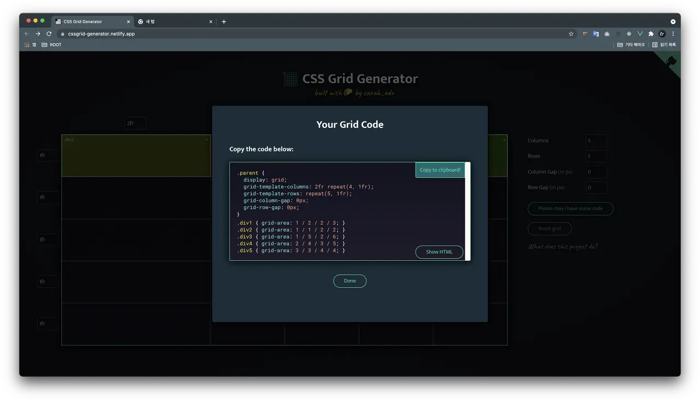The image size is (700, 402).
Task: Click the .div1 grid-area code line
Action: [291, 223]
